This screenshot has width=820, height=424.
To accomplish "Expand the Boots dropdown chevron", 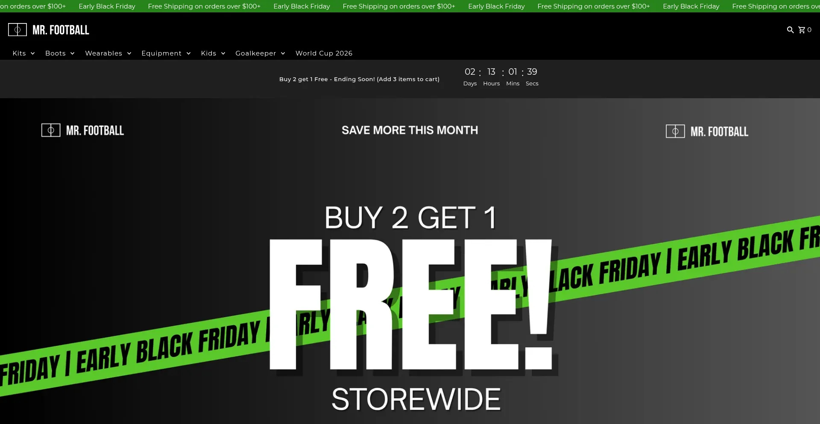I will [x=72, y=53].
